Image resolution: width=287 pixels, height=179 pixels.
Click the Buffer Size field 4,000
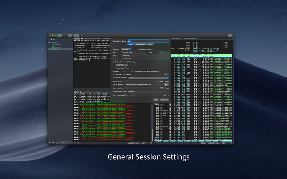(143, 81)
